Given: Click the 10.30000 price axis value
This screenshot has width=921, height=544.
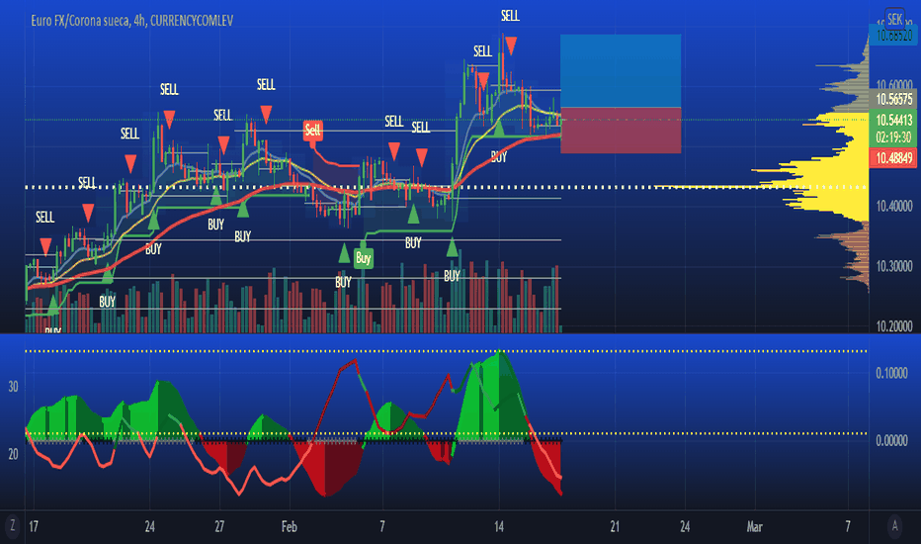Looking at the screenshot, I should point(894,266).
